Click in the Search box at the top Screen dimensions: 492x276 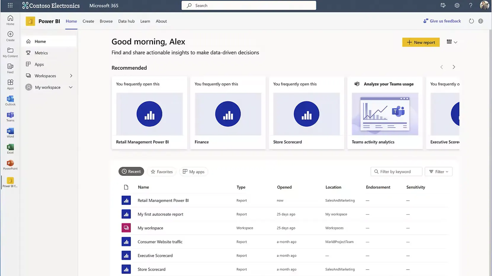[x=249, y=5]
